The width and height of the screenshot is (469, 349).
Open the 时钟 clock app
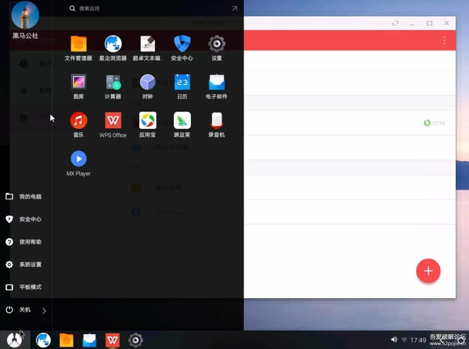[x=148, y=82]
